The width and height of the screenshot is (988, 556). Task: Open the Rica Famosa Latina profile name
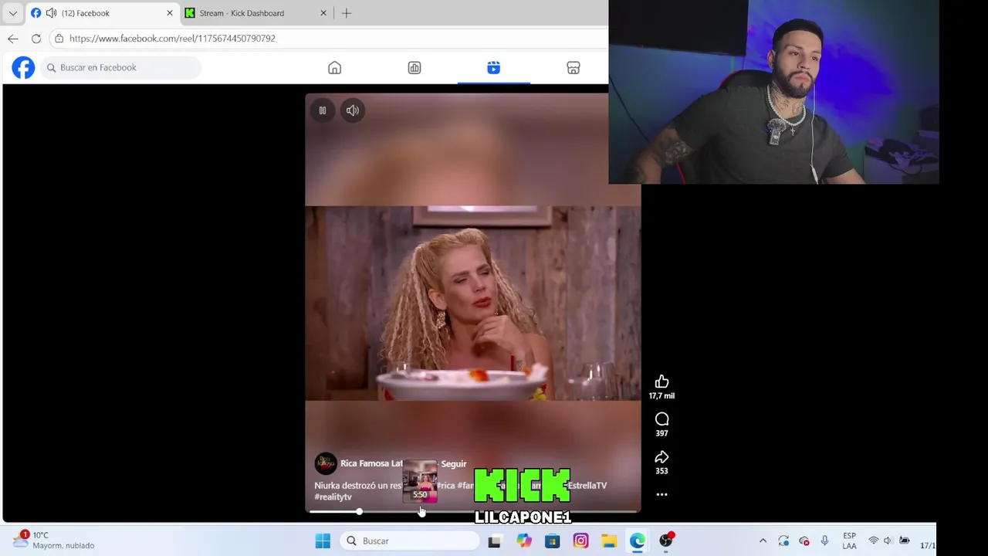click(x=371, y=463)
